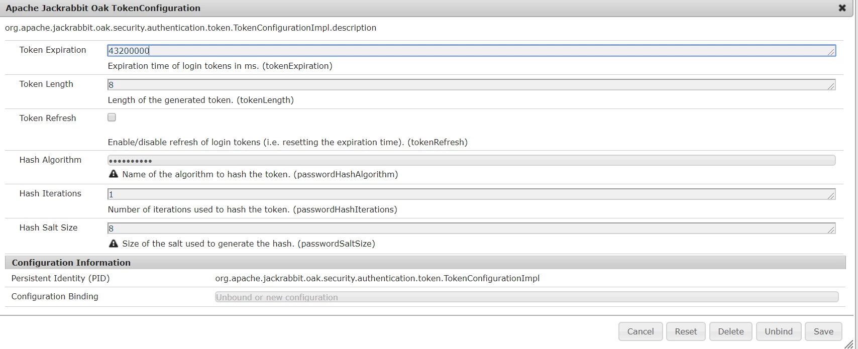Close the TokenConfiguration dialog with X

842,8
